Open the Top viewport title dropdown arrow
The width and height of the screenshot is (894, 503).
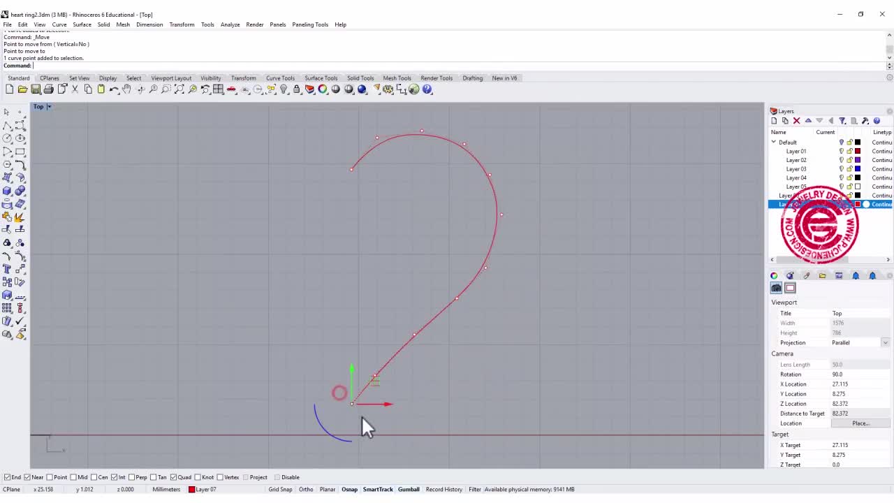pyautogui.click(x=49, y=107)
